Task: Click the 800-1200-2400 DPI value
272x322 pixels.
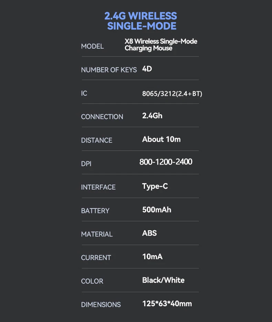Action: [166, 162]
